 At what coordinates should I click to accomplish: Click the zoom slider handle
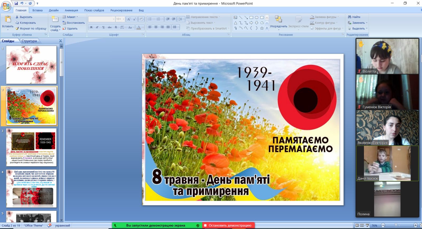tap(396, 225)
